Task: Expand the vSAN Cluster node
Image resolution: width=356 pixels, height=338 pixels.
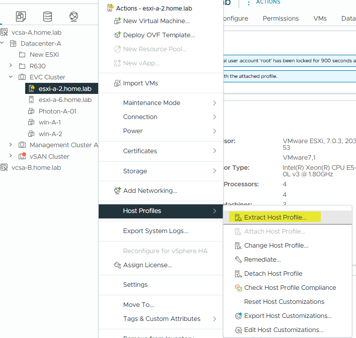Action: (x=11, y=156)
